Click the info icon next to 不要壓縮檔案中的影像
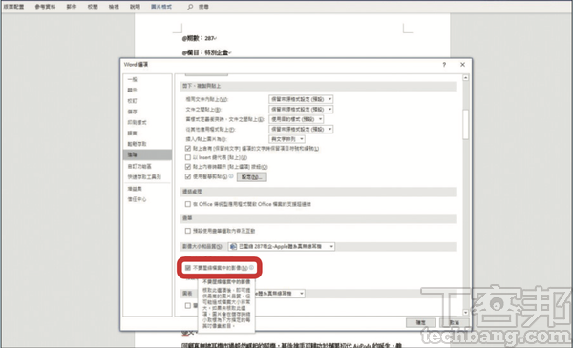The height and width of the screenshot is (348, 573). (x=251, y=267)
